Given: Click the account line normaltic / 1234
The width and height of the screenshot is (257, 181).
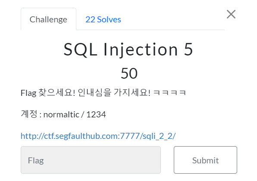Looking at the screenshot, I should coord(63,114).
